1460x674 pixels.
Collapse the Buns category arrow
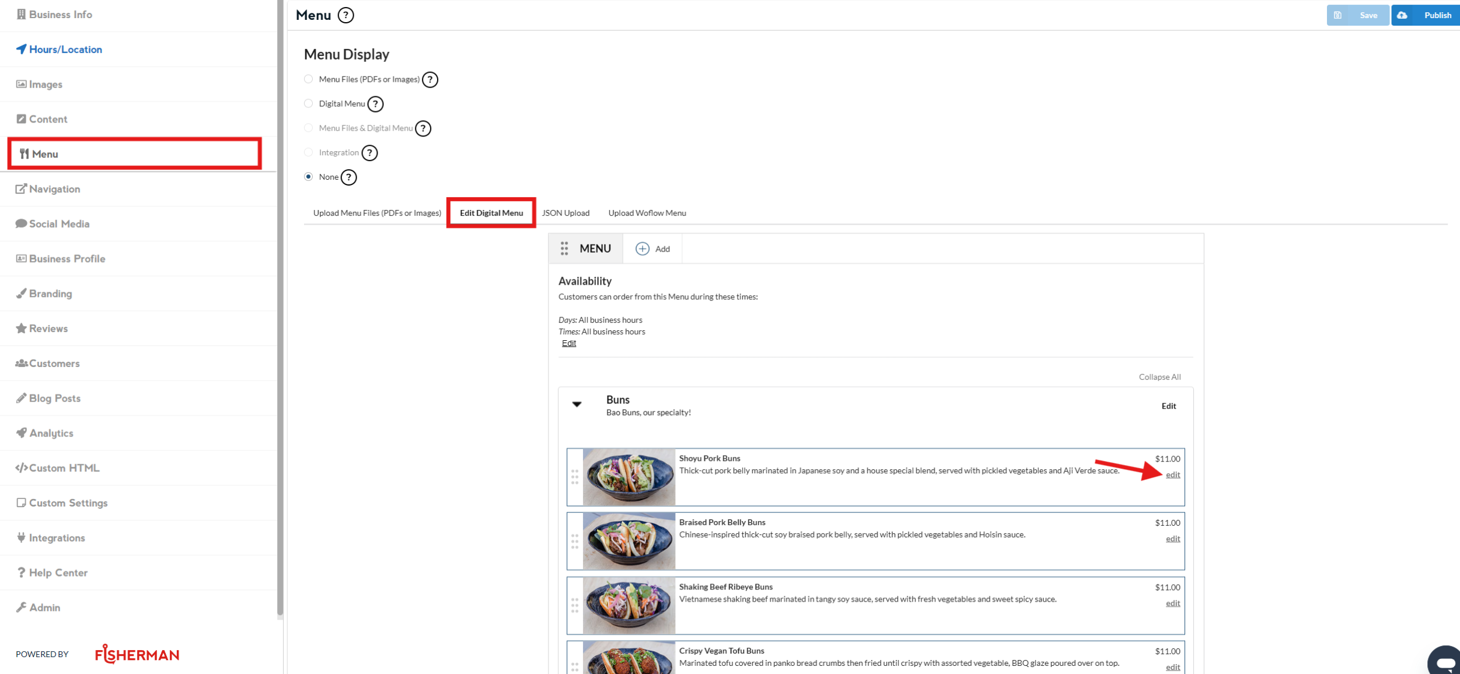coord(577,404)
